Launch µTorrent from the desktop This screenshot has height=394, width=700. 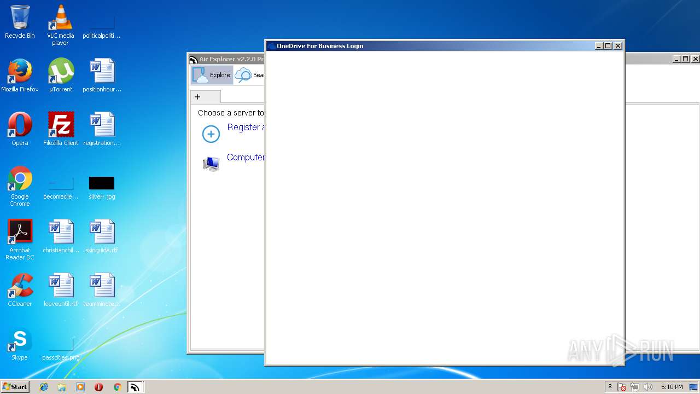click(61, 76)
